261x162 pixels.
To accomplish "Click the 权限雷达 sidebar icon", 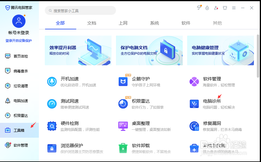I will (x=8, y=115).
